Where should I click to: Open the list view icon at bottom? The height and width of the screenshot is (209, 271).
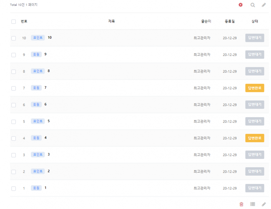[253, 204]
